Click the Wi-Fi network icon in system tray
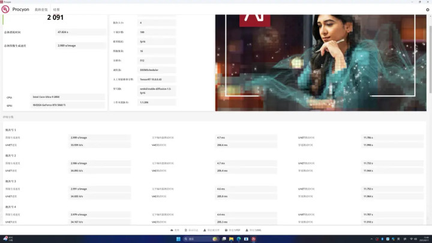 pyautogui.click(x=412, y=239)
